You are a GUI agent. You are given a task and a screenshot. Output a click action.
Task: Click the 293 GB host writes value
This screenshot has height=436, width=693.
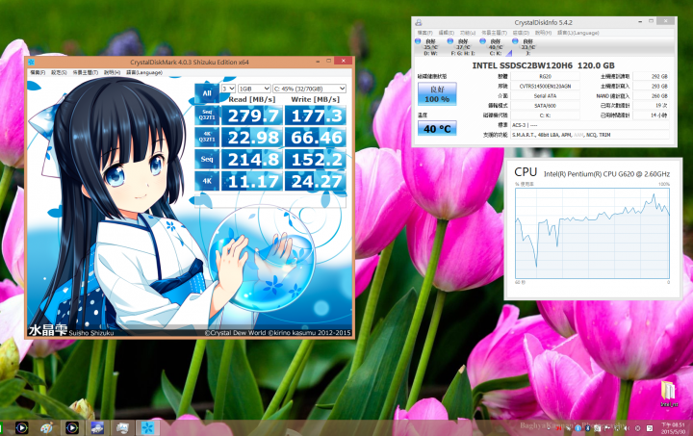coord(651,86)
